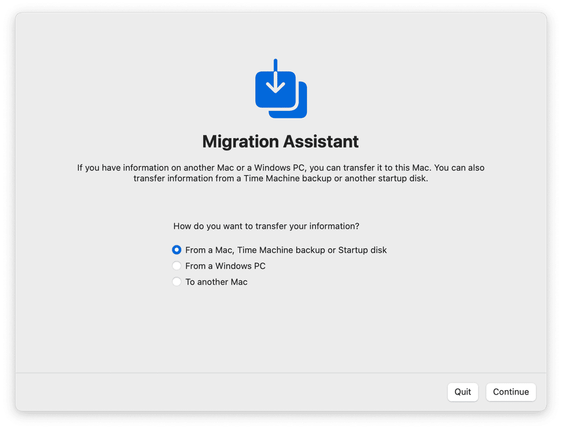Choose the To another Mac radio button

(x=177, y=282)
